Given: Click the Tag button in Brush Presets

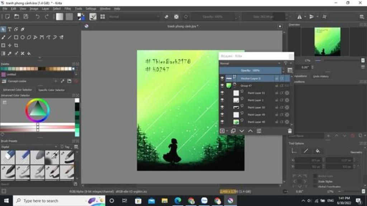Looking at the screenshot, I should click(65, 147).
